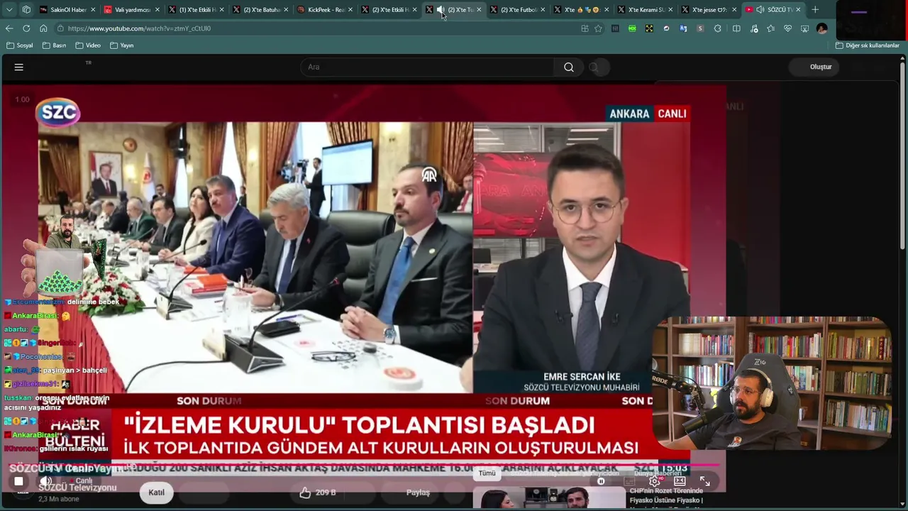Close the SÖZCÜ TV YouTube tab
908x511 pixels.
pyautogui.click(x=799, y=9)
